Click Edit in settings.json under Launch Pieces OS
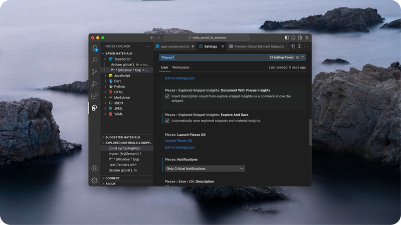This screenshot has width=401, height=225. pos(179,147)
